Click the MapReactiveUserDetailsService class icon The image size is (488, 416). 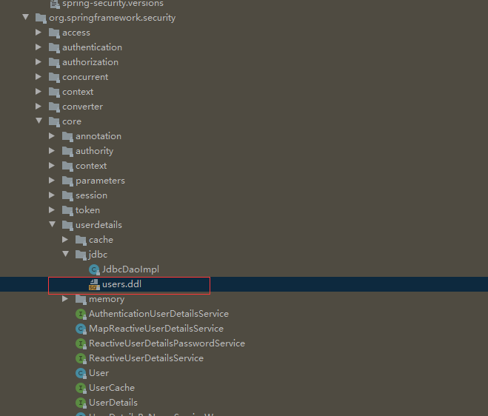tap(81, 329)
